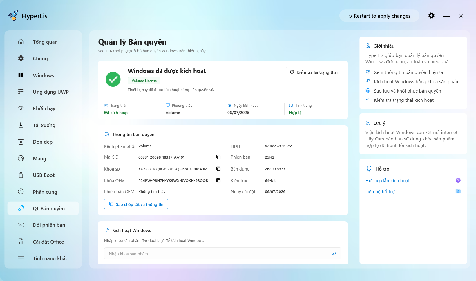Click the Dọn dẹp trash icon
The image size is (476, 281).
[x=21, y=142]
